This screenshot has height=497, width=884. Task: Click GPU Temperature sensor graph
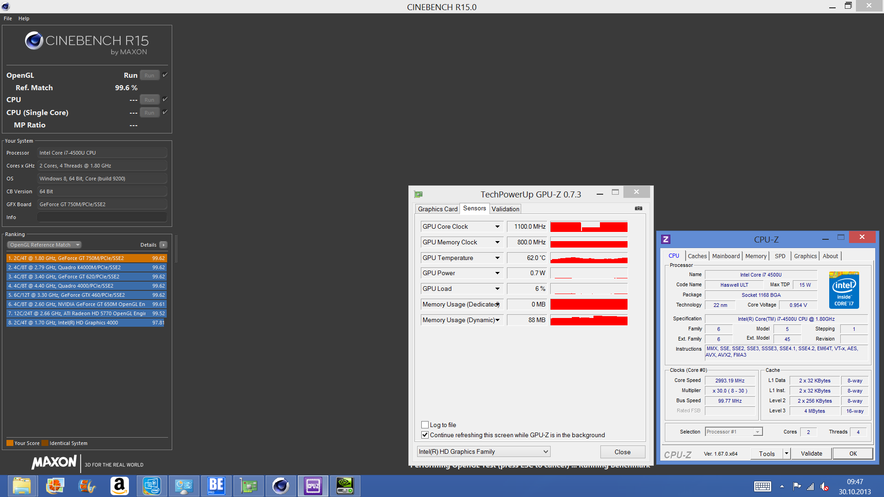589,258
